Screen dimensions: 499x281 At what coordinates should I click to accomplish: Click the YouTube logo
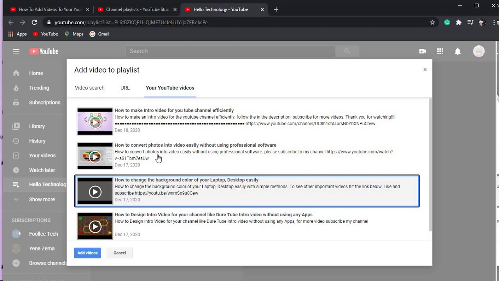point(44,51)
